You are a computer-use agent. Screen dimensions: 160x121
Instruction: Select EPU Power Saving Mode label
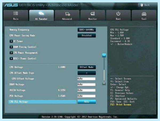[22, 35]
